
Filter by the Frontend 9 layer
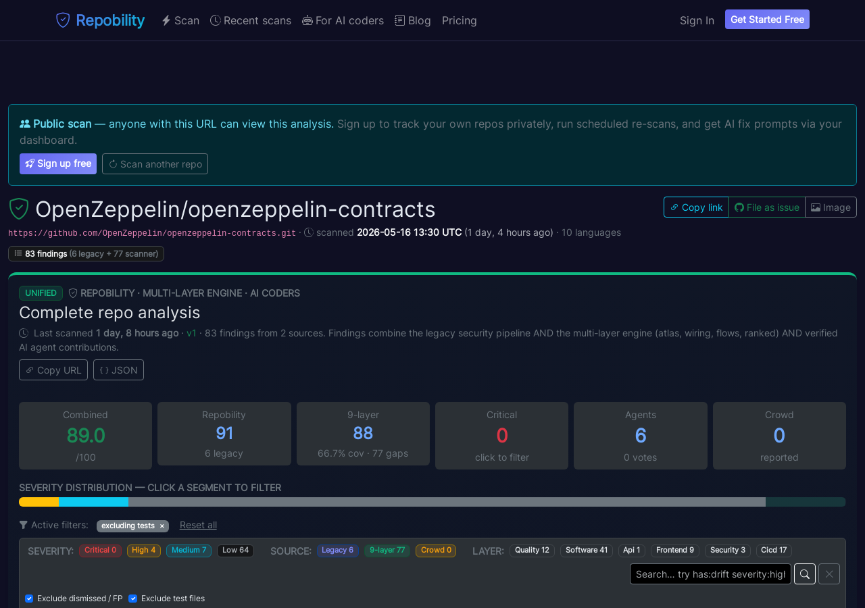tap(675, 551)
